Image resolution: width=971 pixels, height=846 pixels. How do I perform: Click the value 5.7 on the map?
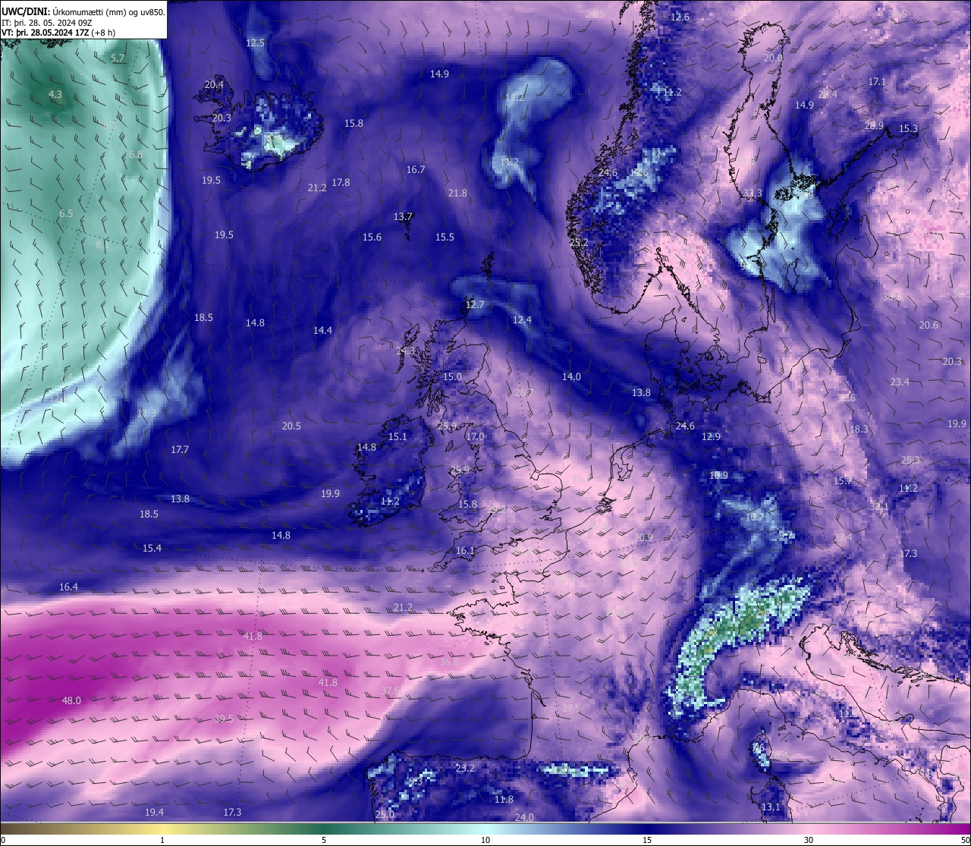coord(118,58)
